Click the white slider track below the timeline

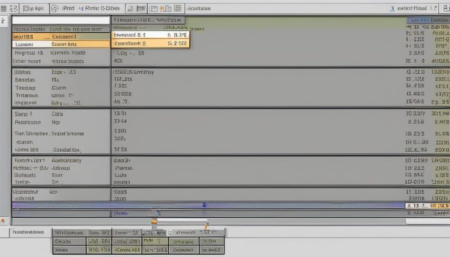tap(182, 221)
